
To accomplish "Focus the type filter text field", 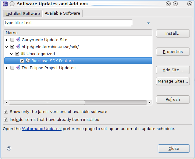I will (68, 23).
